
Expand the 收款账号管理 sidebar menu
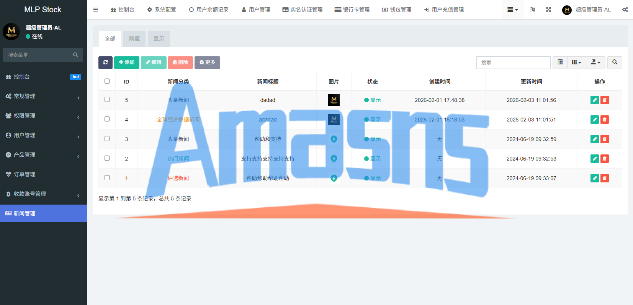tap(43, 194)
